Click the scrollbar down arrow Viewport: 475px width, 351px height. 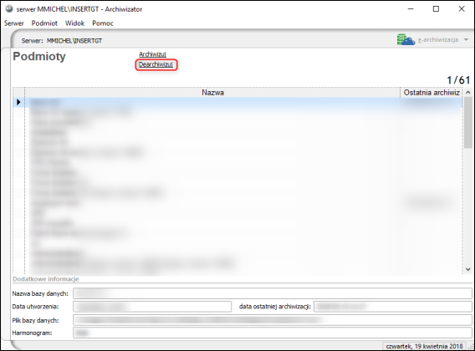point(468,269)
